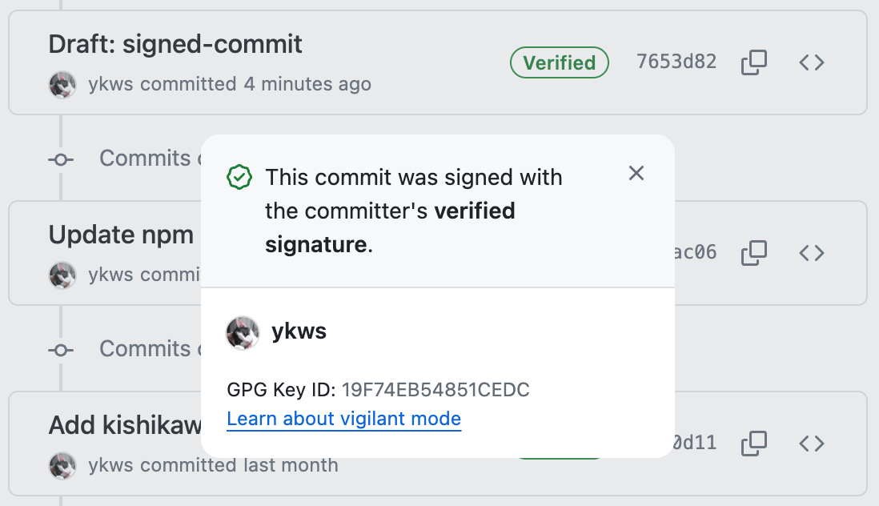
Task: Copy SHA of the Update npm commit
Action: coord(754,253)
